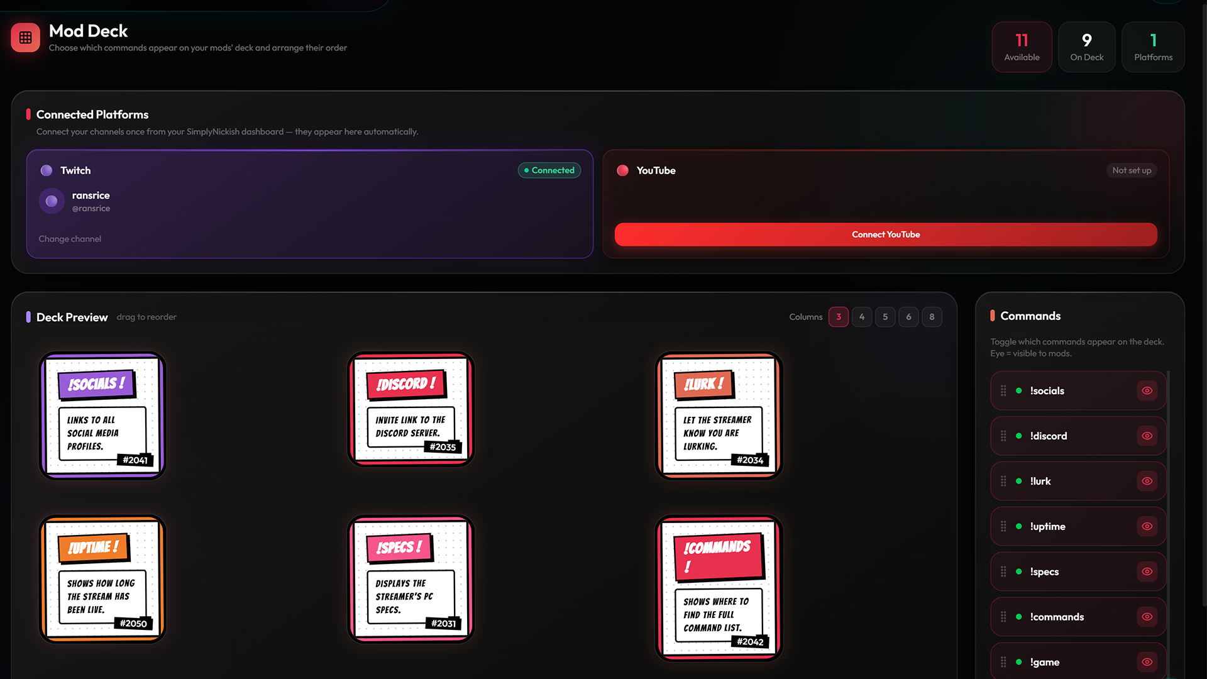The height and width of the screenshot is (679, 1207).
Task: Set deck columns to 5
Action: [885, 317]
